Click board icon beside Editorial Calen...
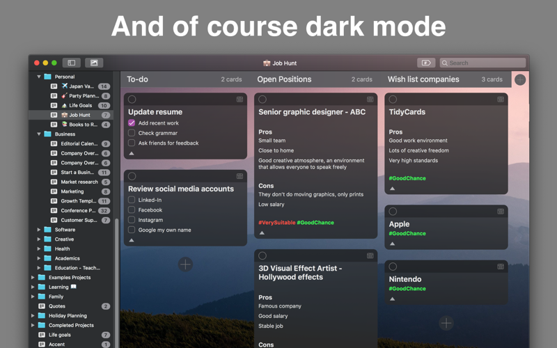The image size is (557, 348). coord(54,144)
